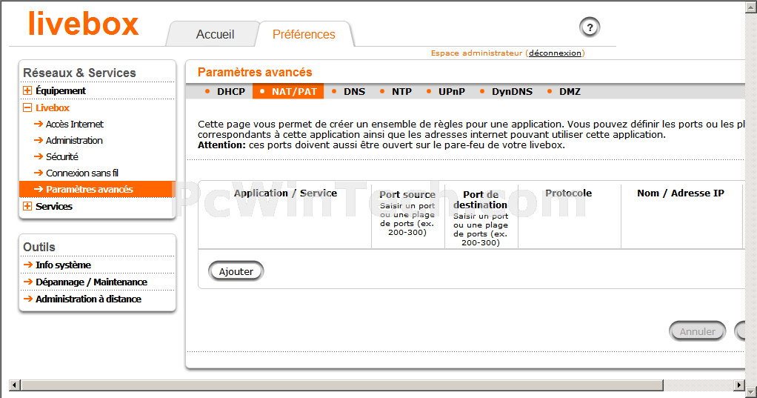Click the Ajouter button
The image size is (757, 398).
236,271
